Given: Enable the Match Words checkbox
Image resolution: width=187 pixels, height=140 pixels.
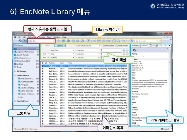Looking at the screenshot, I should coord(117,46).
